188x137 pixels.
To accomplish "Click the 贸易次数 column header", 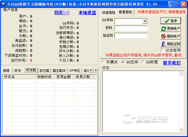I will (x=84, y=77).
